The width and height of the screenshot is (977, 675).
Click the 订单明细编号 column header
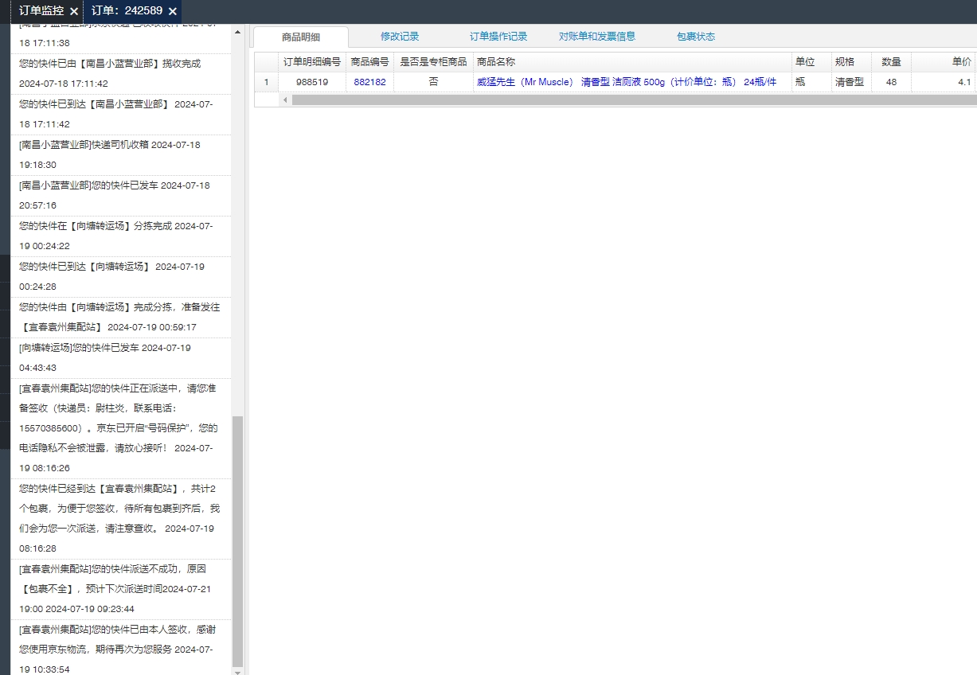pos(312,62)
